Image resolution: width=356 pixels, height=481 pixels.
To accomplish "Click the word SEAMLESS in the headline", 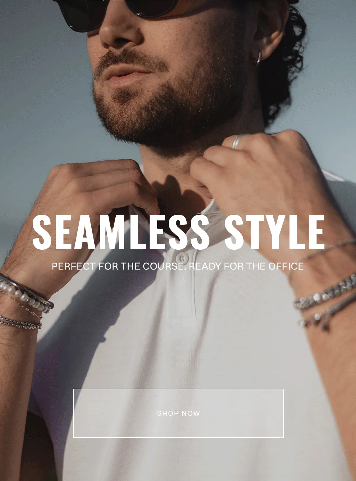I will (x=121, y=232).
